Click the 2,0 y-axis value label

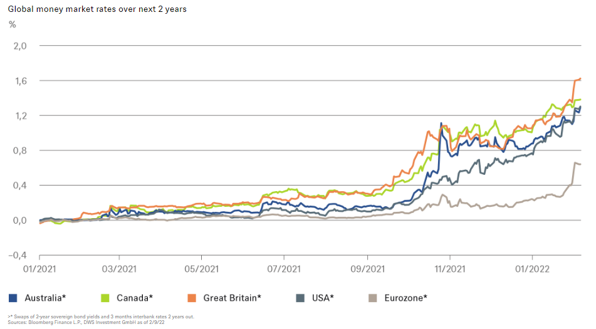(x=20, y=46)
